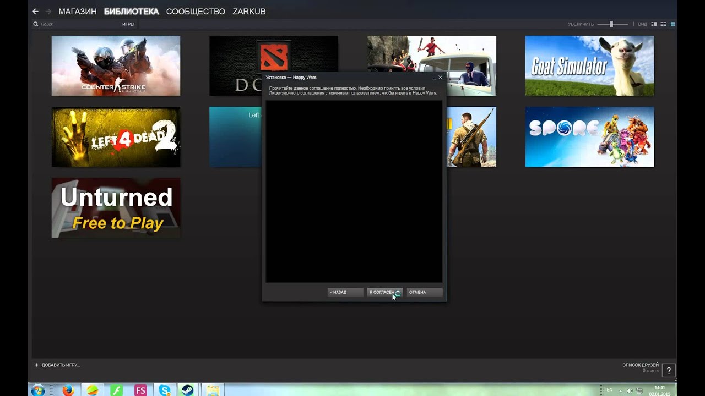Click the network tray icon
Screen dimensions: 705x396
point(639,391)
